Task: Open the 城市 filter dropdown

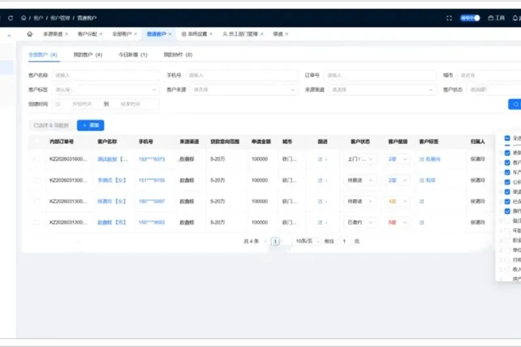Action: point(489,75)
